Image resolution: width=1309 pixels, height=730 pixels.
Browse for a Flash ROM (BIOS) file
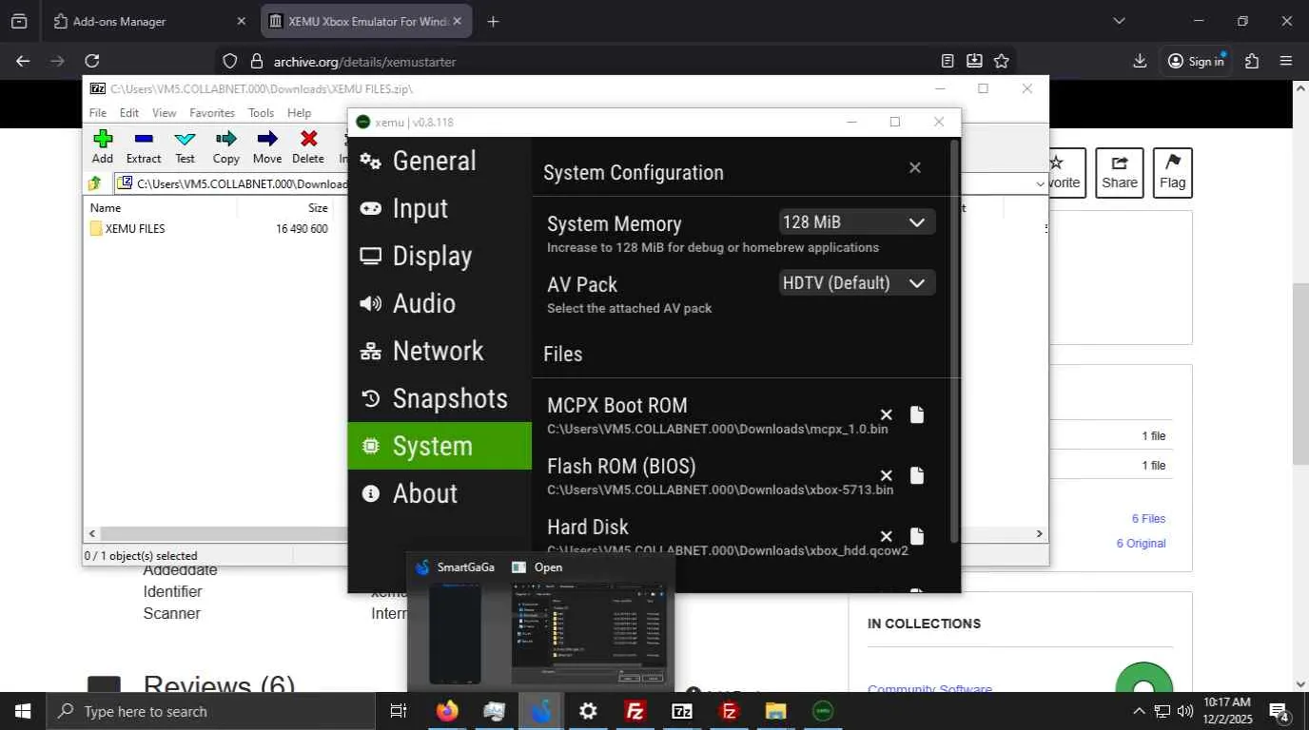click(917, 476)
